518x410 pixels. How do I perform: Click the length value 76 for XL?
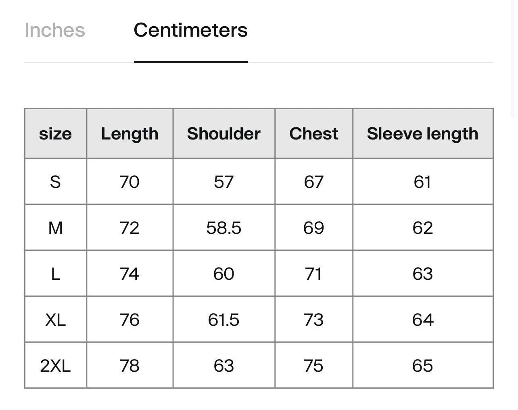[x=129, y=320]
